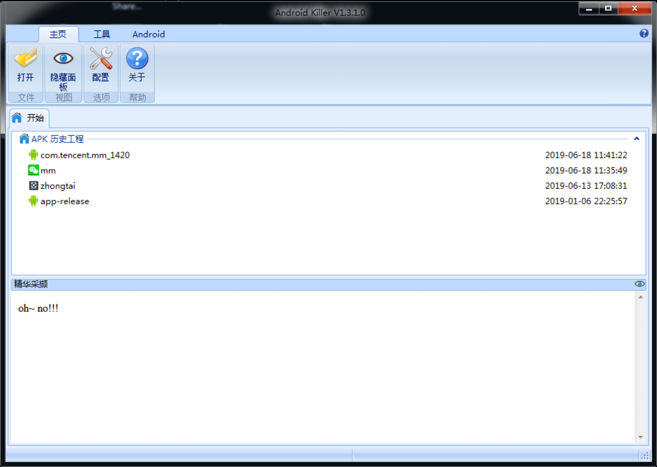The width and height of the screenshot is (657, 467).
Task: Click the 帮助 ribbon group label
Action: pos(137,97)
